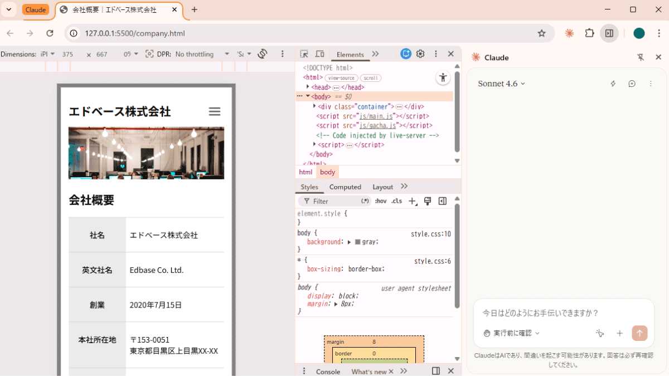Send the Claude message with arrow button
This screenshot has height=376, width=669.
click(639, 333)
